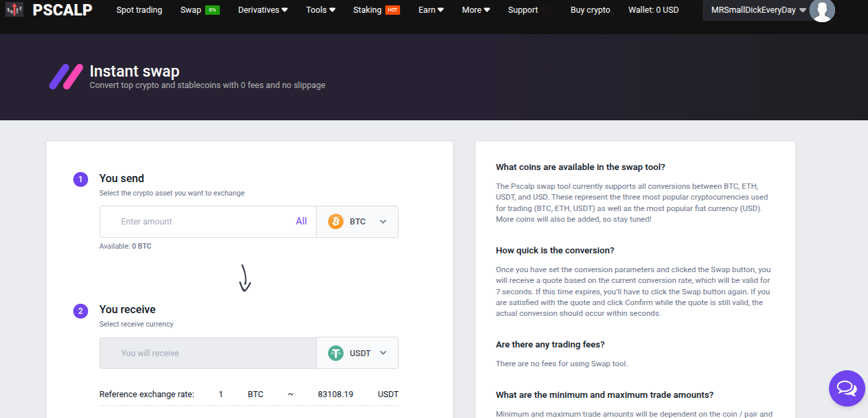Image resolution: width=868 pixels, height=418 pixels.
Task: Open Wallet: 0 USD
Action: pos(654,10)
